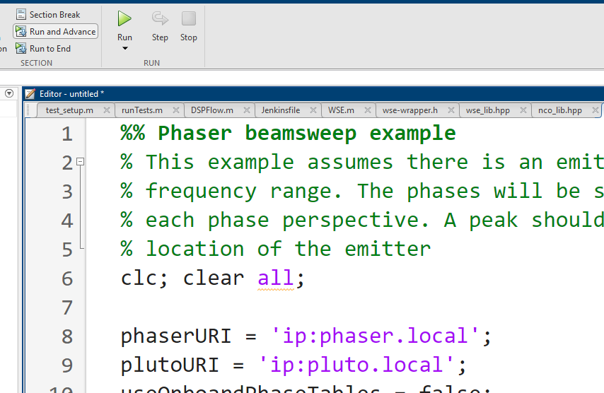Close the wse_lib.hpp tab
The width and height of the screenshot is (604, 393).
pos(523,110)
